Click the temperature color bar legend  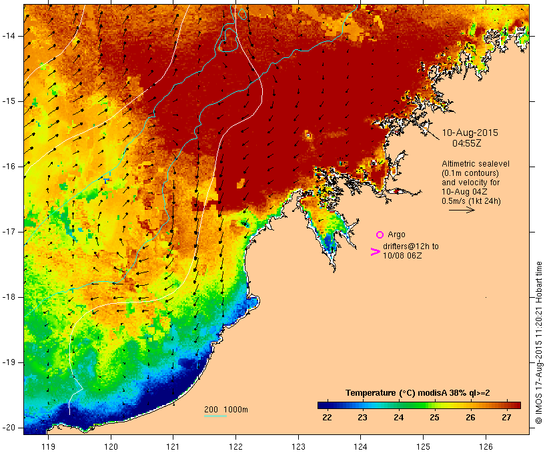[x=419, y=405]
